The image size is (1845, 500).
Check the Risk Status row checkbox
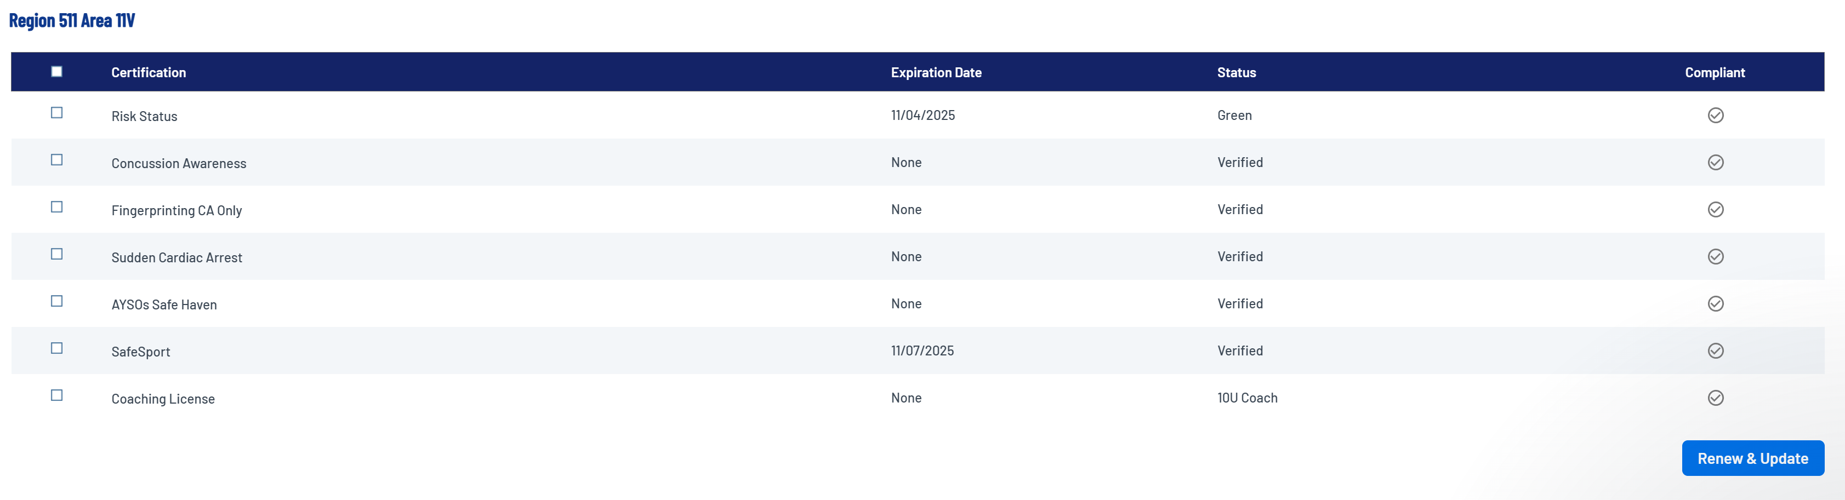[56, 113]
